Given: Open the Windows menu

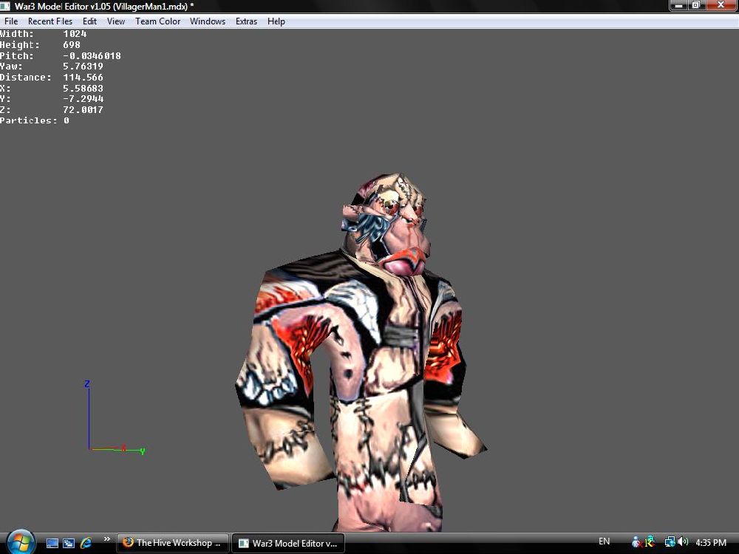Looking at the screenshot, I should 208,21.
